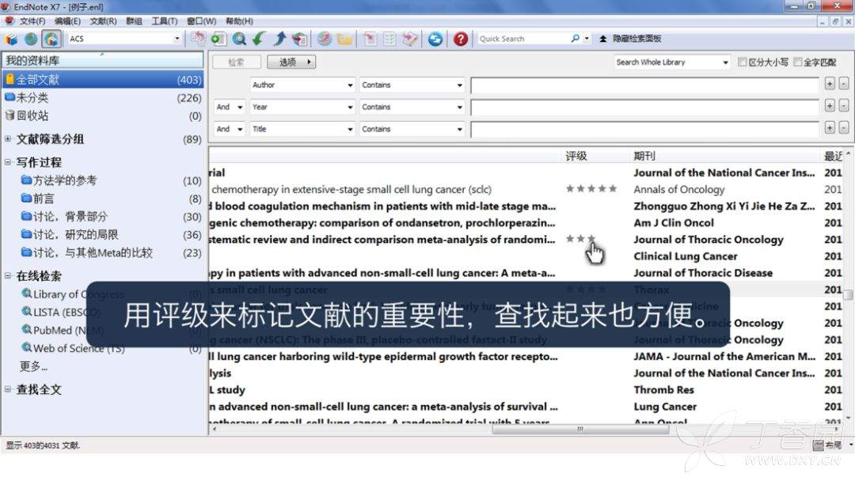Click the new reference icon

[x=218, y=39]
